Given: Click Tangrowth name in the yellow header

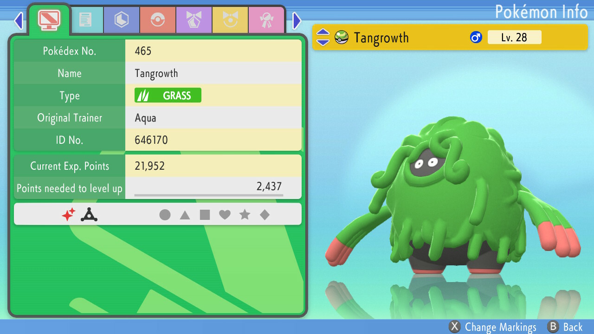Looking at the screenshot, I should (381, 38).
